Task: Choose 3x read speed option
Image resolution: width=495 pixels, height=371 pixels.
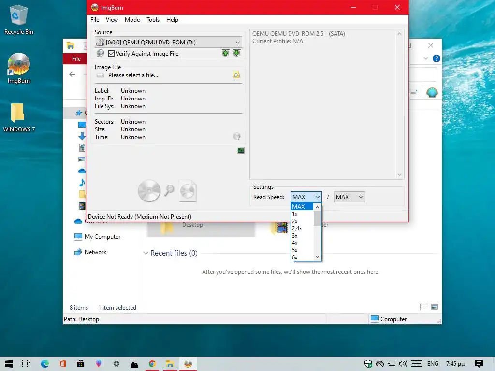Action: (302, 236)
